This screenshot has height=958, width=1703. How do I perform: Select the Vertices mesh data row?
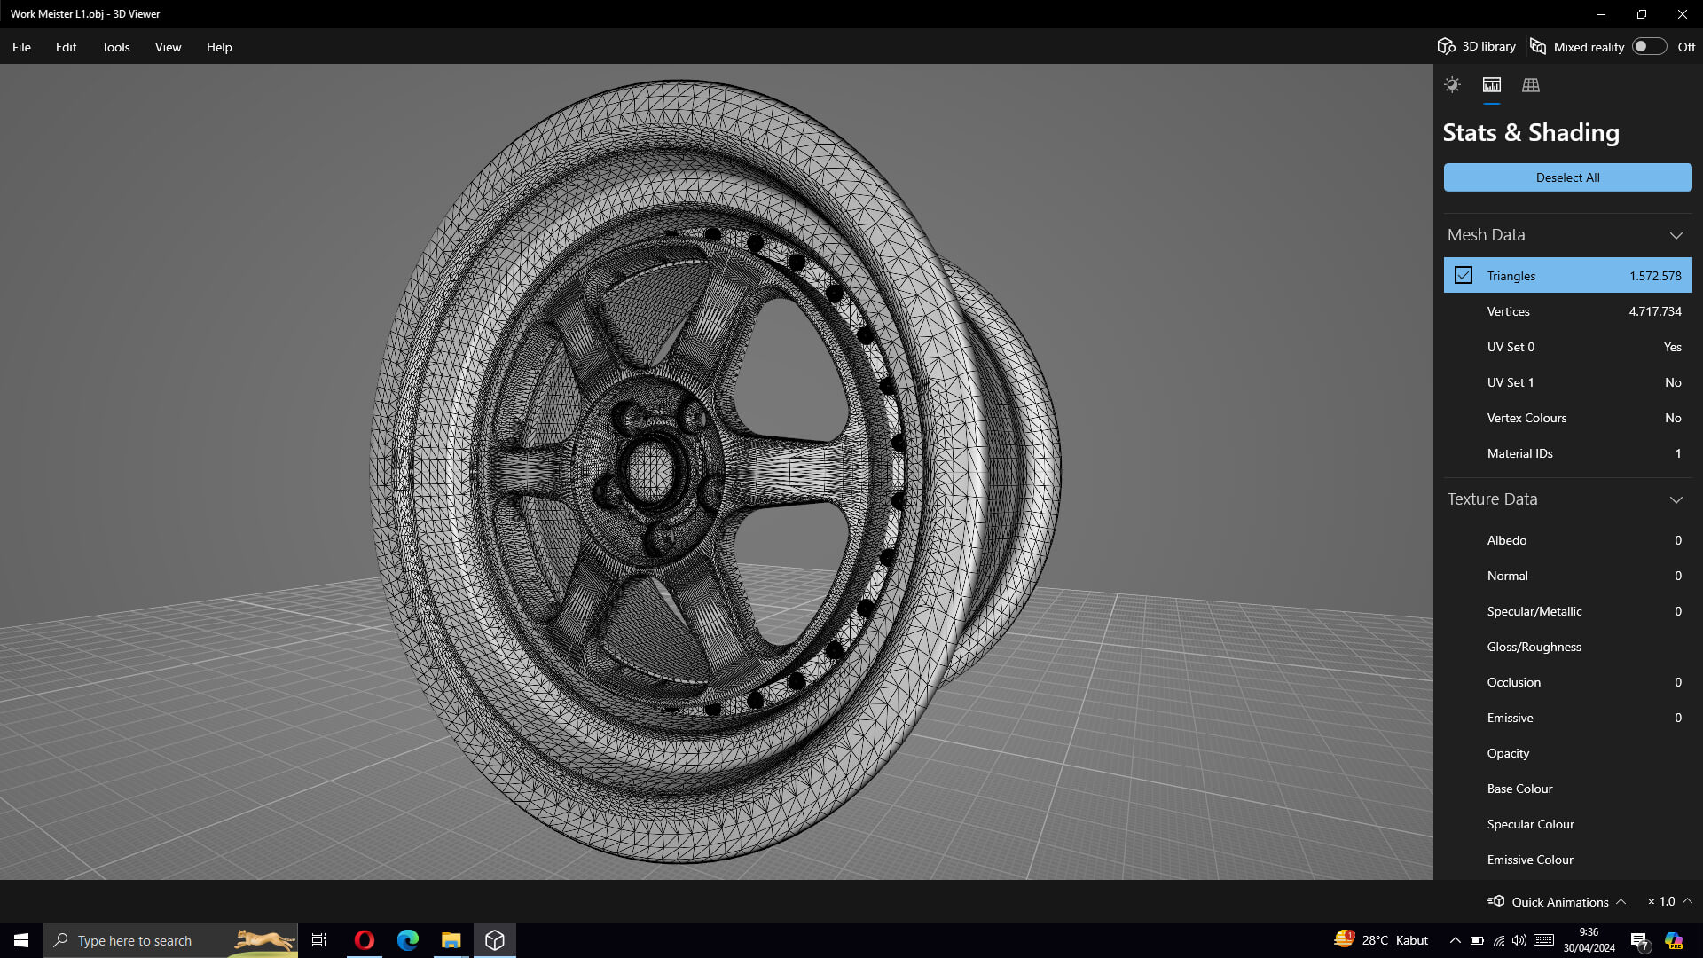[1567, 311]
